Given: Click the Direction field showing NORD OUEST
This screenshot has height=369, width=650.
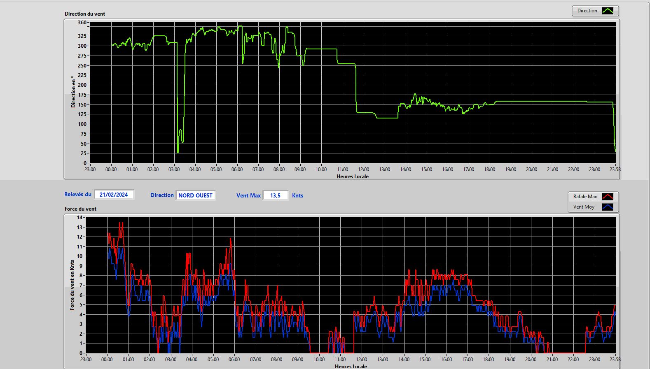Looking at the screenshot, I should tap(195, 195).
